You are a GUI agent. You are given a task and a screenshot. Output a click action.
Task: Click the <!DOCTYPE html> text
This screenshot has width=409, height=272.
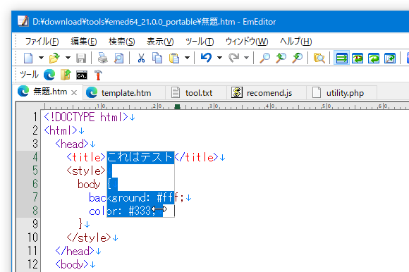click(86, 117)
